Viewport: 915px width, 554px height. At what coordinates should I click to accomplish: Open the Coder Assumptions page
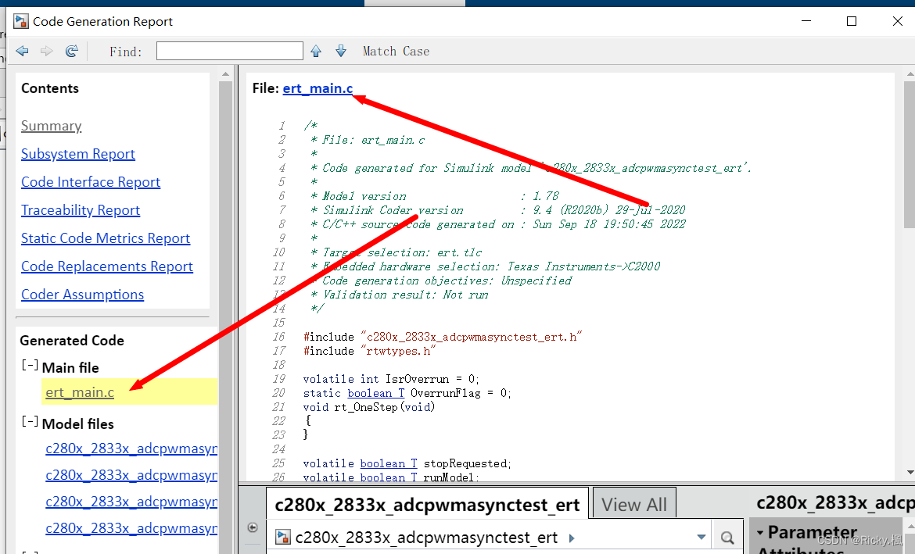point(82,295)
